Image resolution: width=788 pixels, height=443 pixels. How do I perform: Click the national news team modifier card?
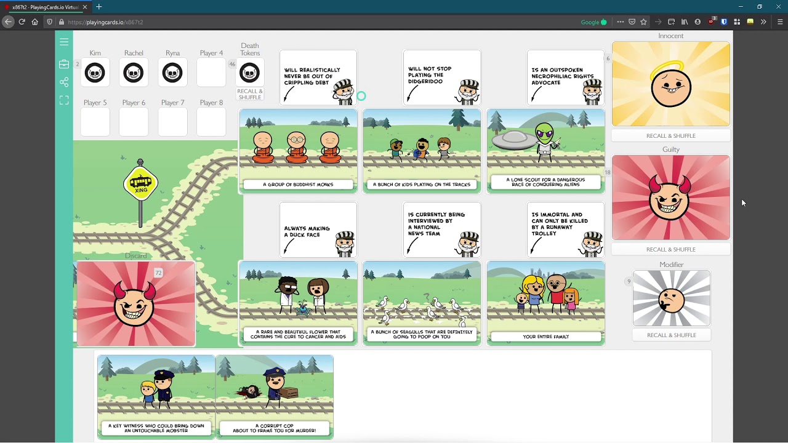442,230
